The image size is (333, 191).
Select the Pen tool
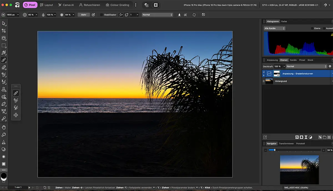point(4,104)
